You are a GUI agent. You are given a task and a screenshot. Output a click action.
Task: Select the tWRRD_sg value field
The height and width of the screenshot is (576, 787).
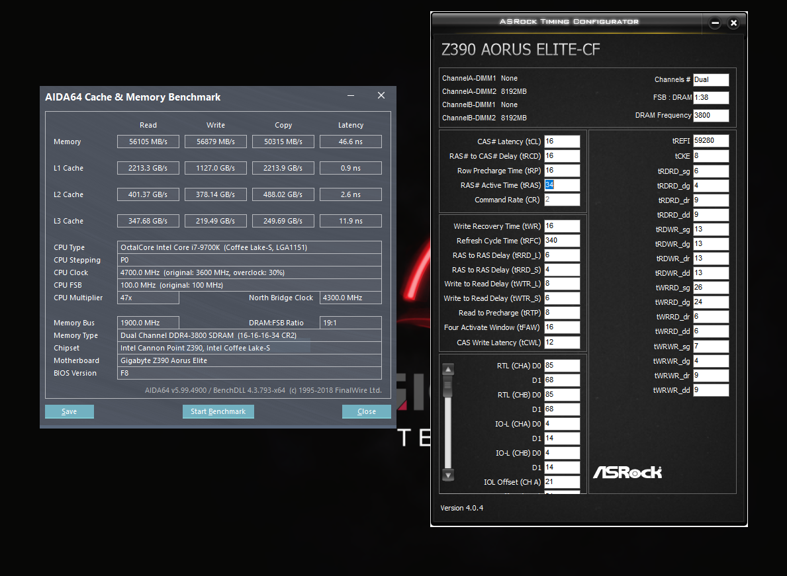[711, 288]
